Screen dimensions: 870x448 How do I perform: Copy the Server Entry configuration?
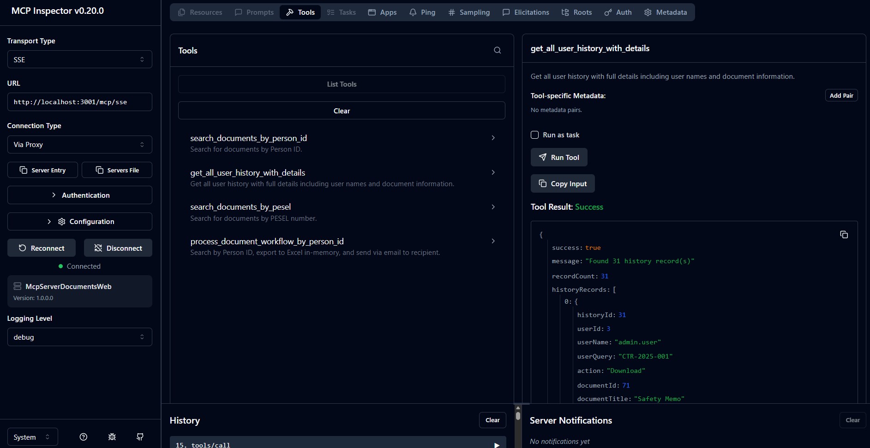point(42,170)
